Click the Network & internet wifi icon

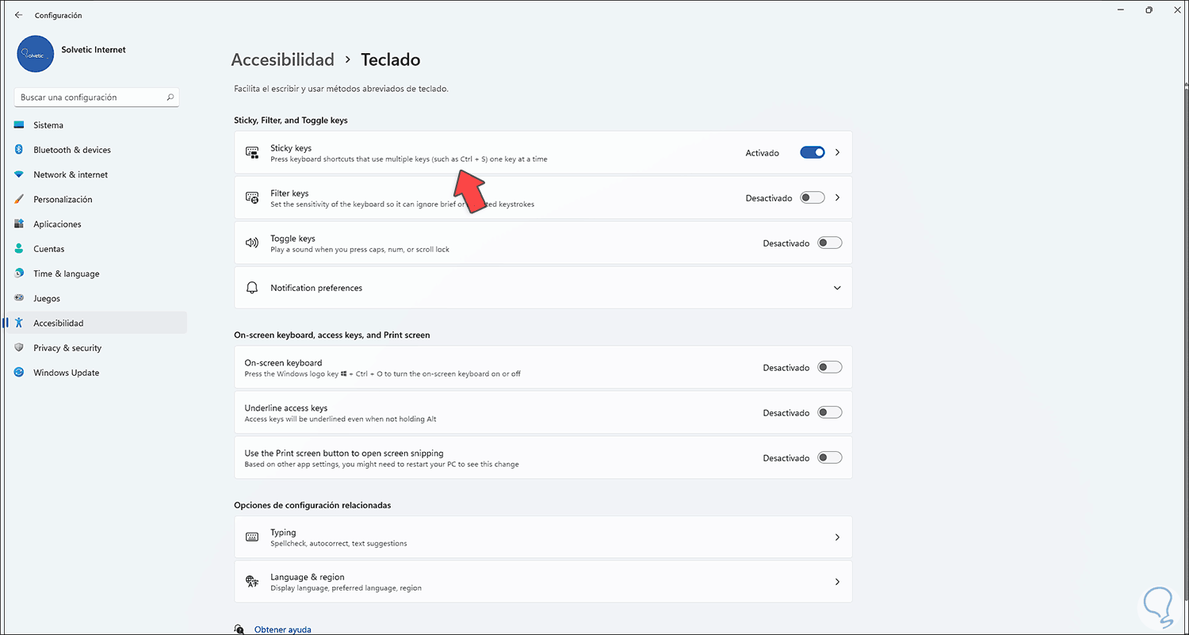19,174
